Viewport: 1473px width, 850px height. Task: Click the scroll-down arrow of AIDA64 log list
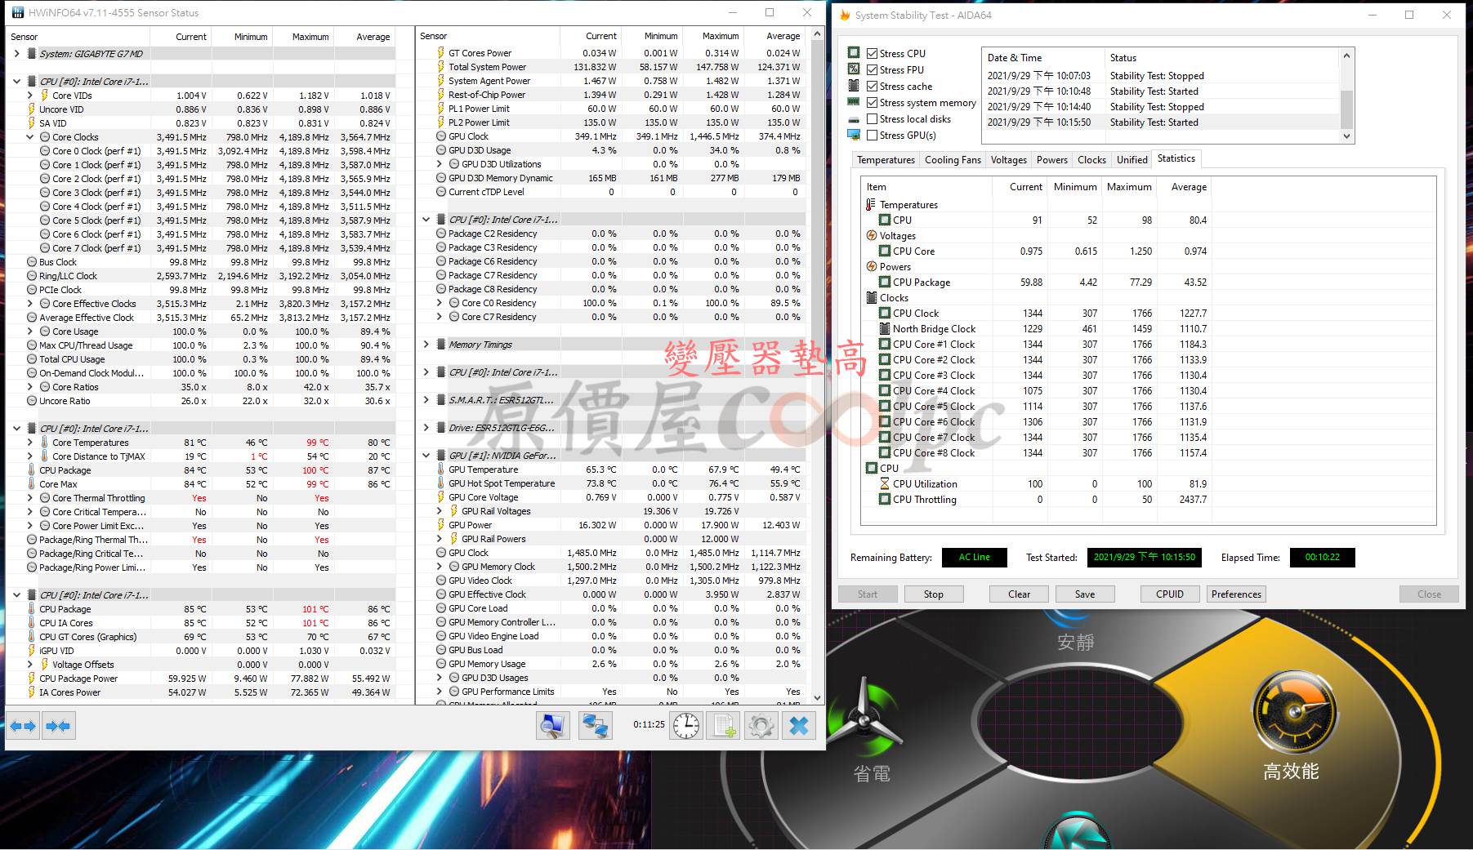coord(1347,137)
